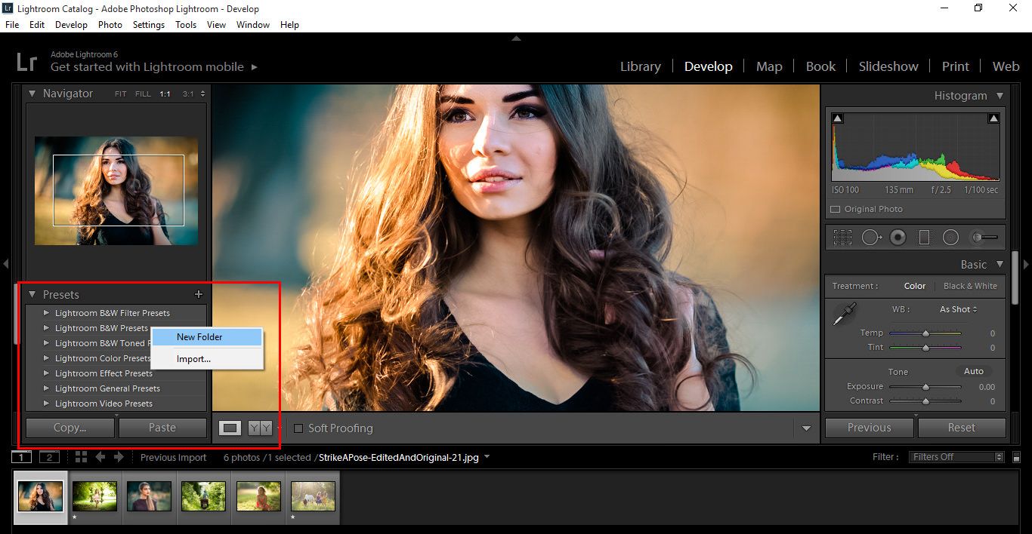Select the Crop Overlay tool

842,238
